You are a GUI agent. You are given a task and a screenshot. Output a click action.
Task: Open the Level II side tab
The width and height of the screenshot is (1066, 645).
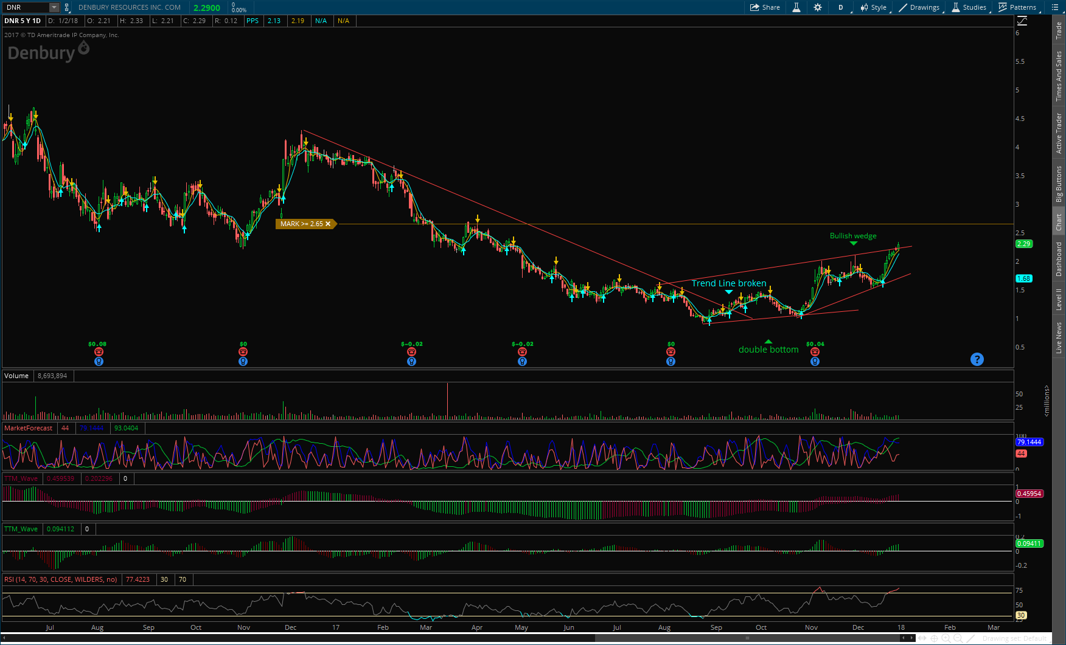tap(1059, 299)
